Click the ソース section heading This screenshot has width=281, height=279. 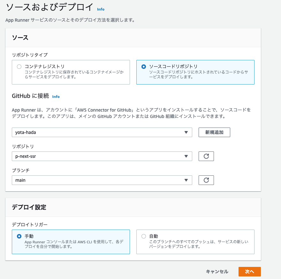[20, 38]
